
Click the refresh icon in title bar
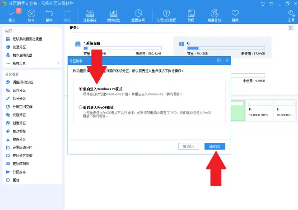point(263,4)
